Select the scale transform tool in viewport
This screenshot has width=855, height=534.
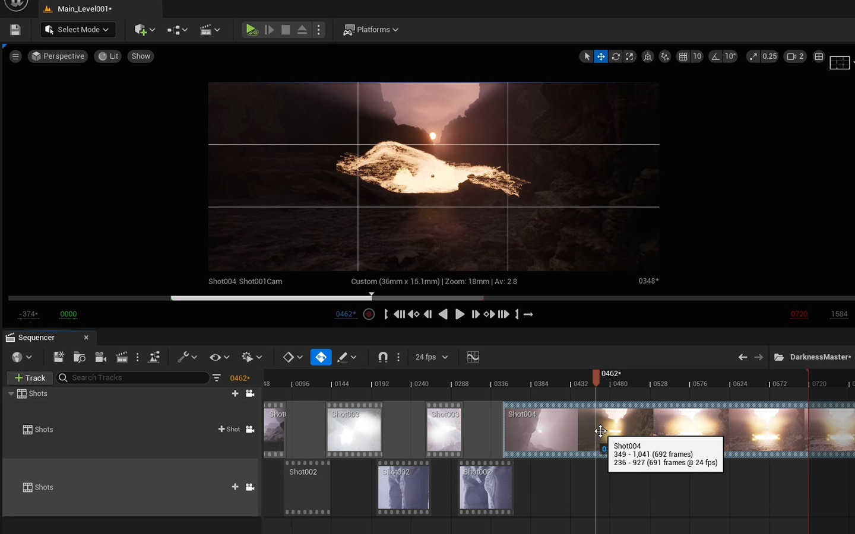630,56
